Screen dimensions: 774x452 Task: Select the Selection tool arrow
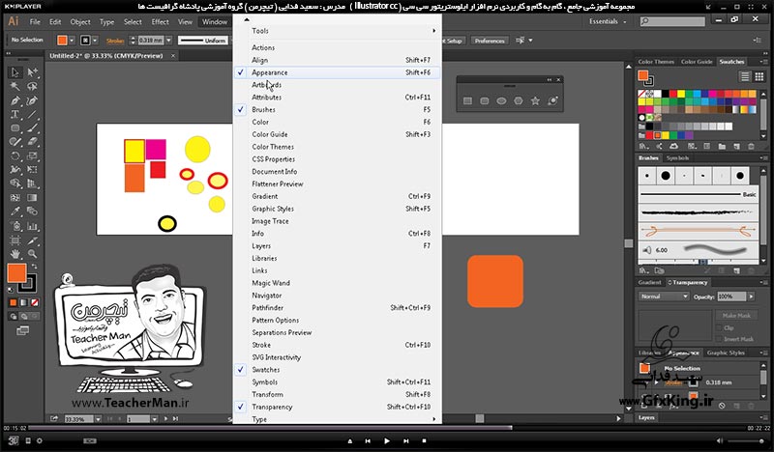pos(15,72)
